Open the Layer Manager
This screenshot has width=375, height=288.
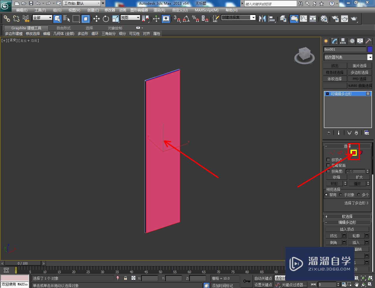(283, 19)
